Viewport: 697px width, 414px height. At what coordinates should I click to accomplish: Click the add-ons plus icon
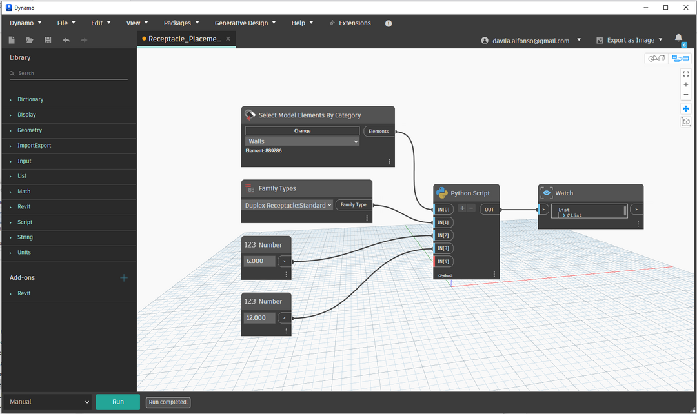coord(124,278)
